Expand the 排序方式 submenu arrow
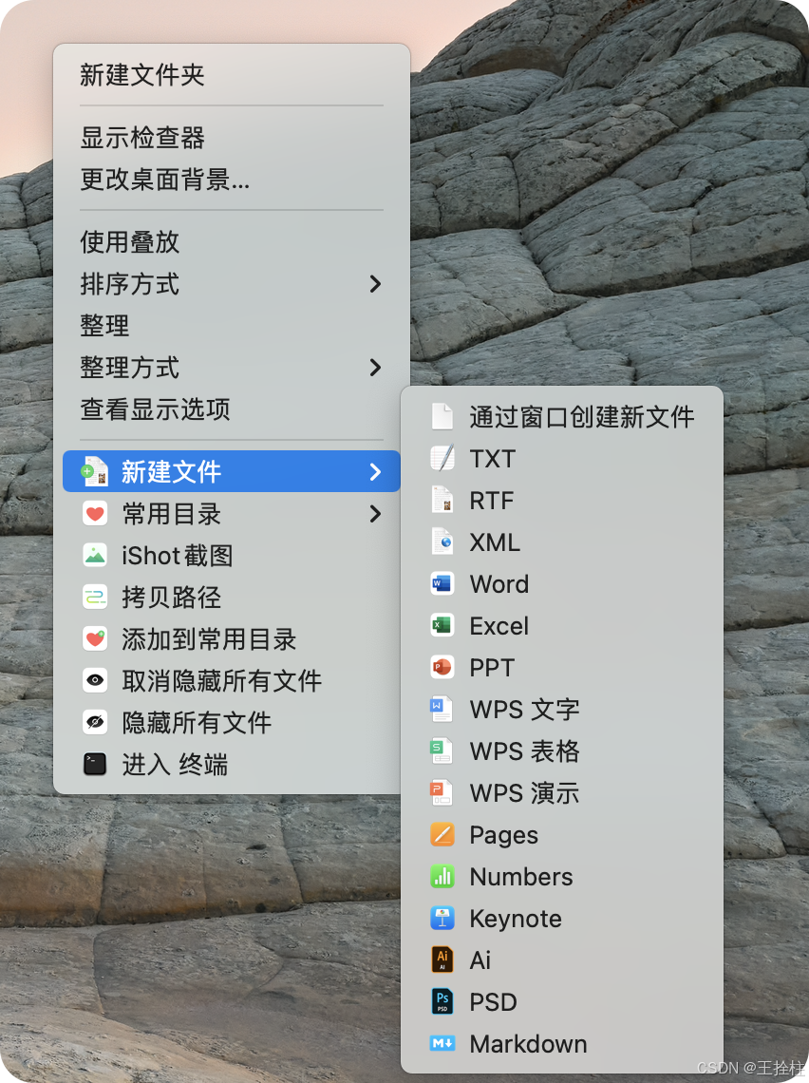 point(375,283)
